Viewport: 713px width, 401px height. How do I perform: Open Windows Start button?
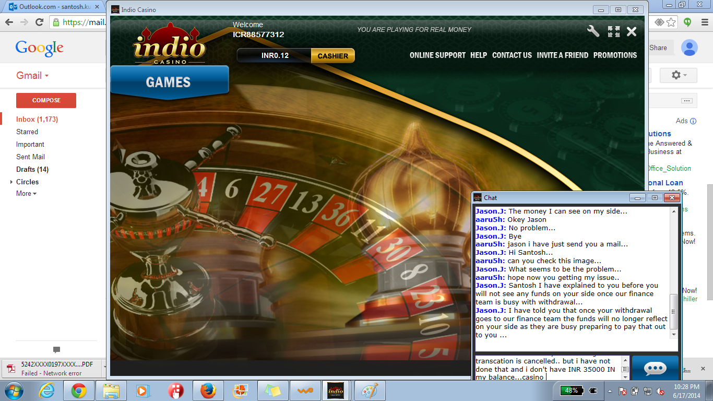pyautogui.click(x=14, y=391)
